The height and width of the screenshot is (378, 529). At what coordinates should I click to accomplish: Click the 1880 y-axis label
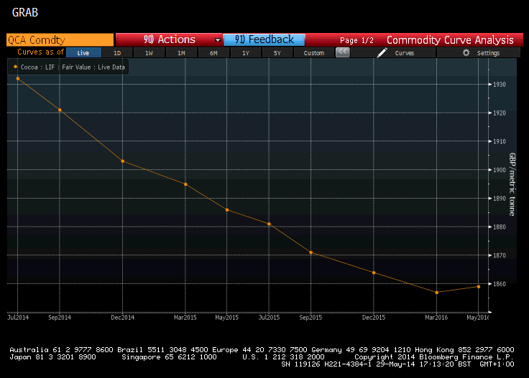[x=500, y=227]
